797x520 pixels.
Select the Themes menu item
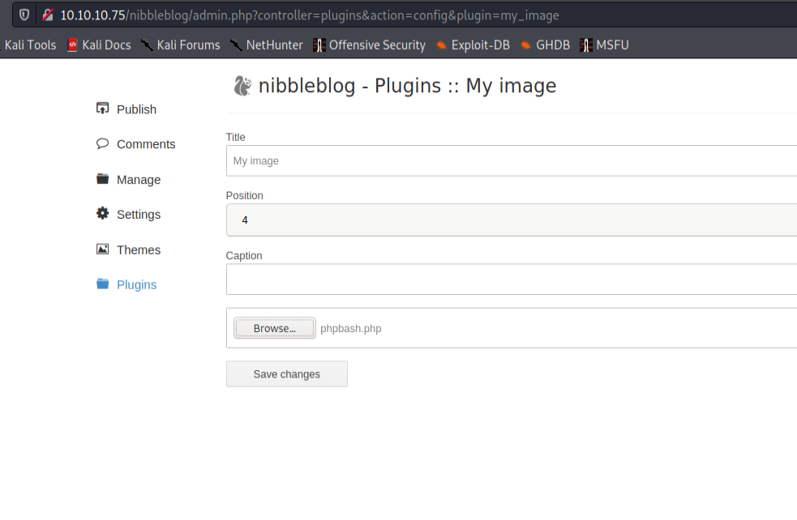pos(138,250)
